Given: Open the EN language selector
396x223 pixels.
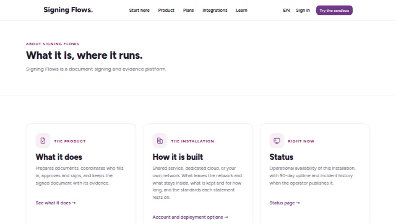Looking at the screenshot, I should (286, 11).
